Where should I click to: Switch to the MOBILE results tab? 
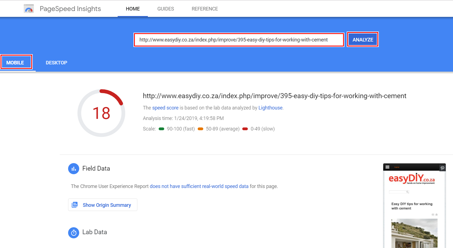pos(16,62)
